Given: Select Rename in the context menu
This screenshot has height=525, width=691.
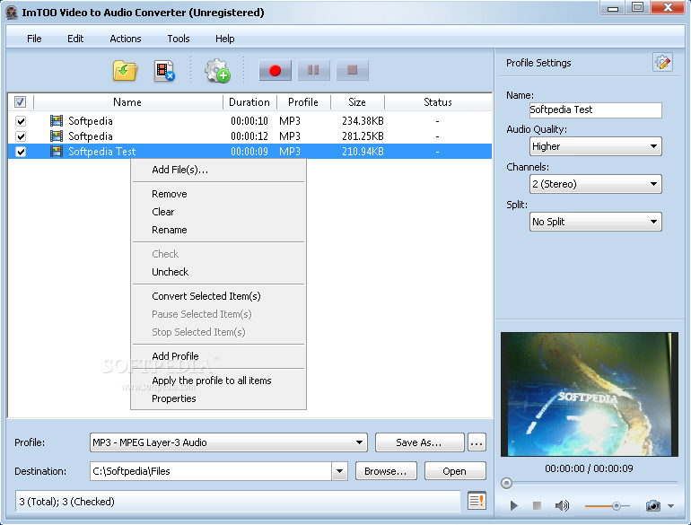Looking at the screenshot, I should click(219, 230).
